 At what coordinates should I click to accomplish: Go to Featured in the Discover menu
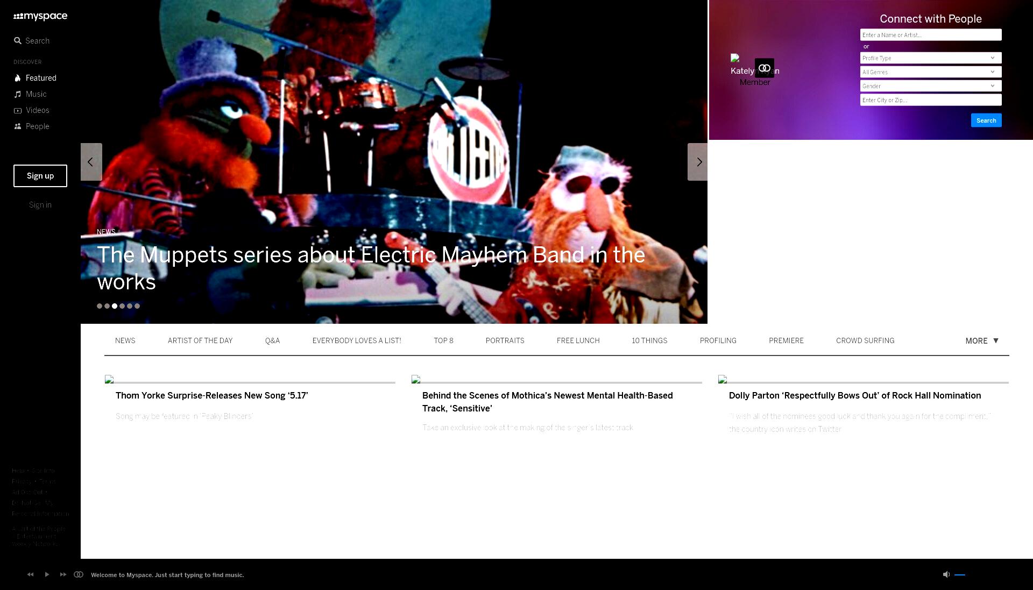tap(35, 78)
